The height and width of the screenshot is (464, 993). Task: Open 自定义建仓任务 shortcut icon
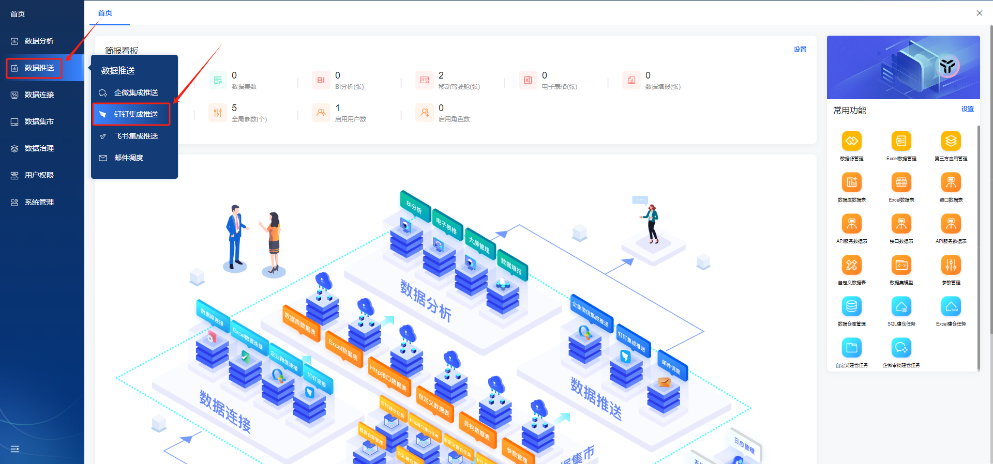point(851,348)
